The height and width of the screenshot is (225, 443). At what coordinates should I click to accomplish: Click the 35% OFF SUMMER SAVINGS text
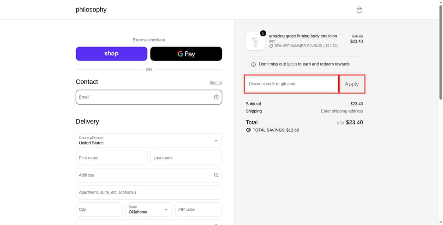[306, 46]
